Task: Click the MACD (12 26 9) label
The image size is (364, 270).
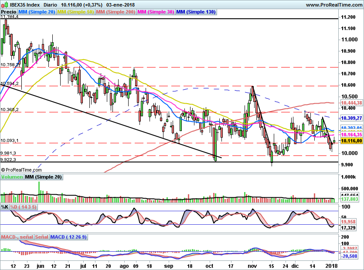Action: [x=68, y=237]
